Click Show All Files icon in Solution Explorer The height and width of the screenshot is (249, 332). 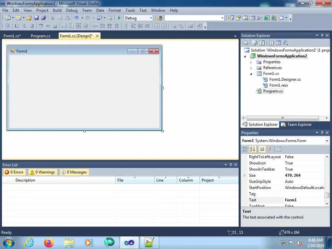tap(255, 43)
